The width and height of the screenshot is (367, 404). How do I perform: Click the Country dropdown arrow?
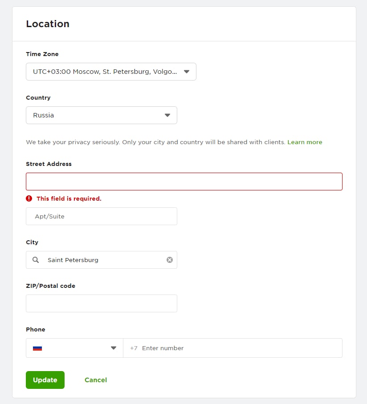click(167, 115)
